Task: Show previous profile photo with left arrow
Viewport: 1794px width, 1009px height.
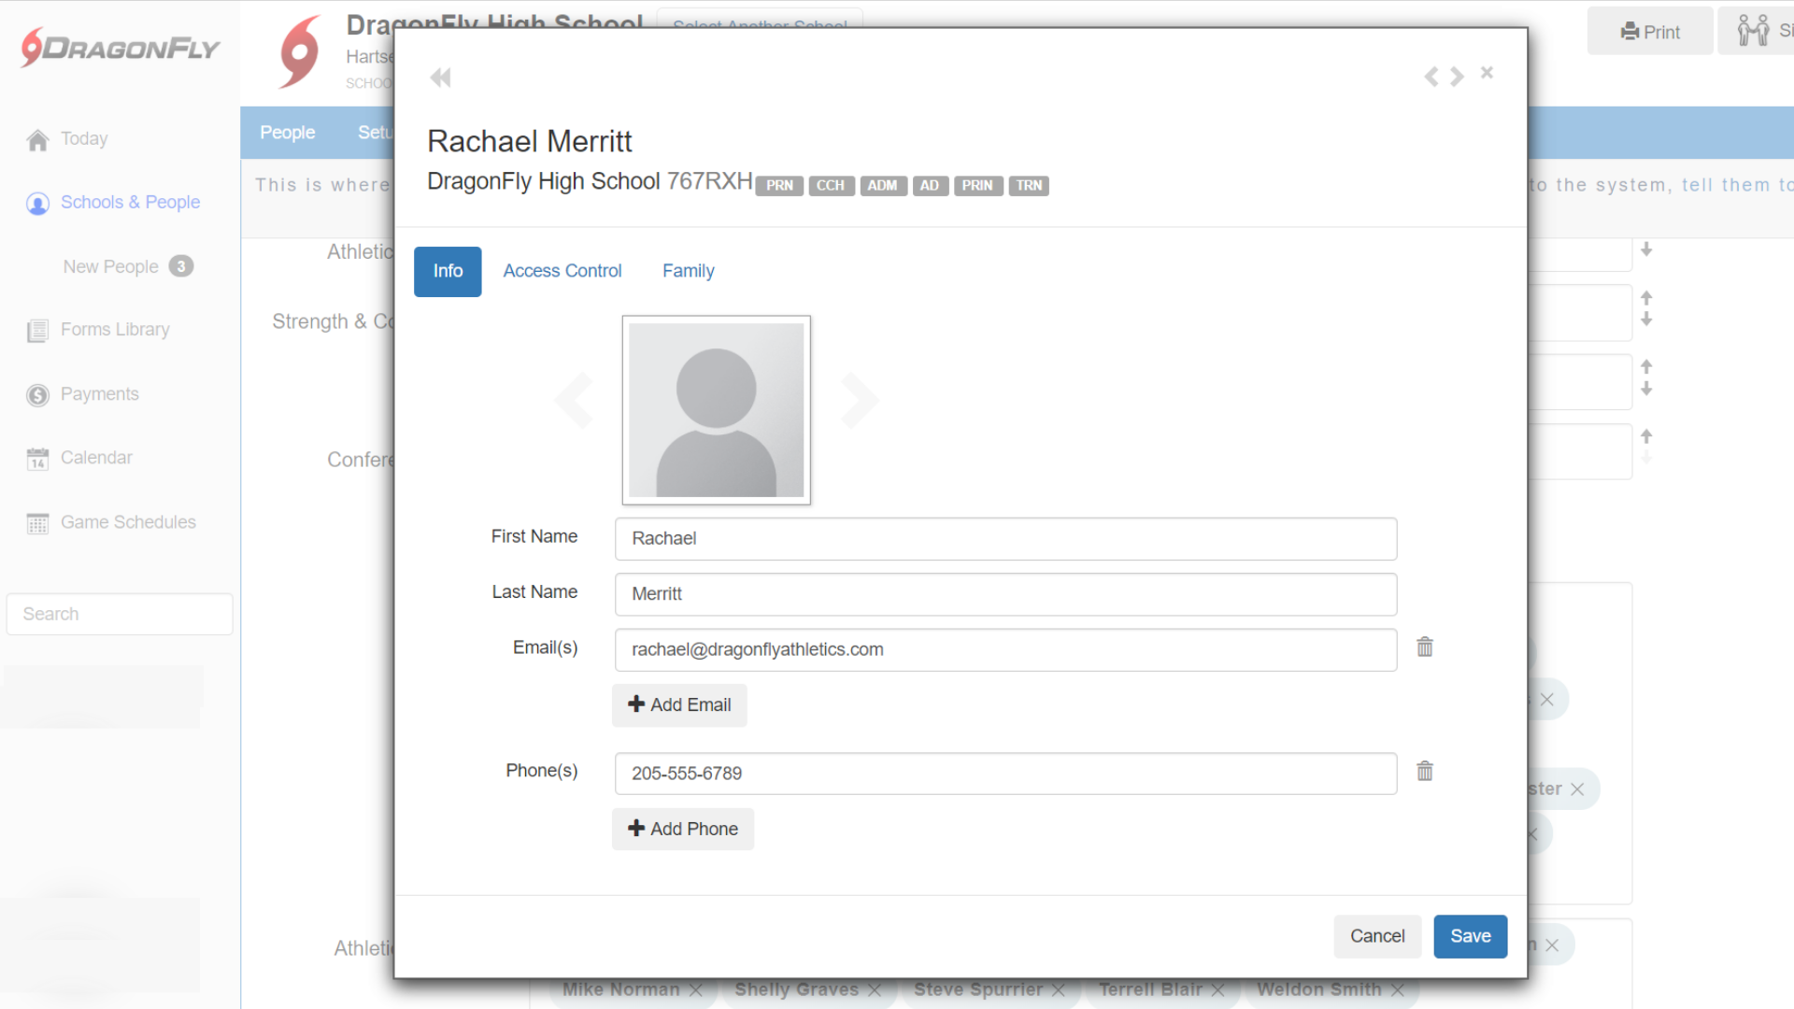Action: 575,400
